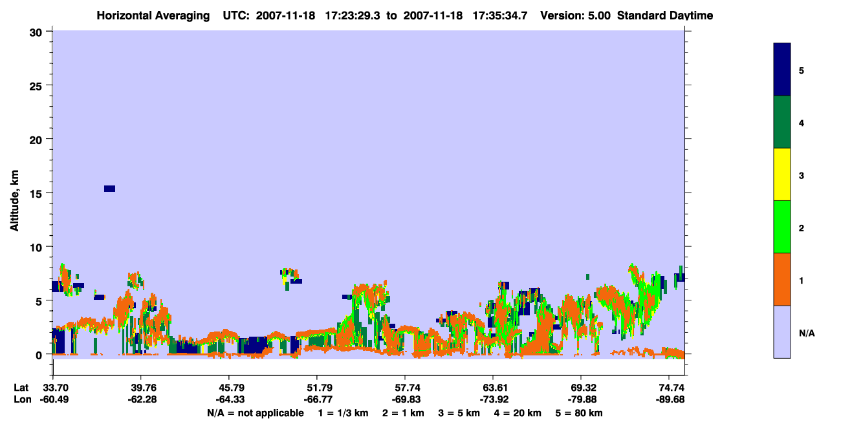Click the colorbar label 3

802,174
